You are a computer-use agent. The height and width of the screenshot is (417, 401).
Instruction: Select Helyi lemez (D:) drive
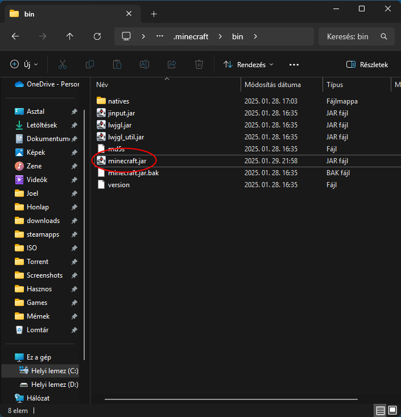pyautogui.click(x=49, y=385)
